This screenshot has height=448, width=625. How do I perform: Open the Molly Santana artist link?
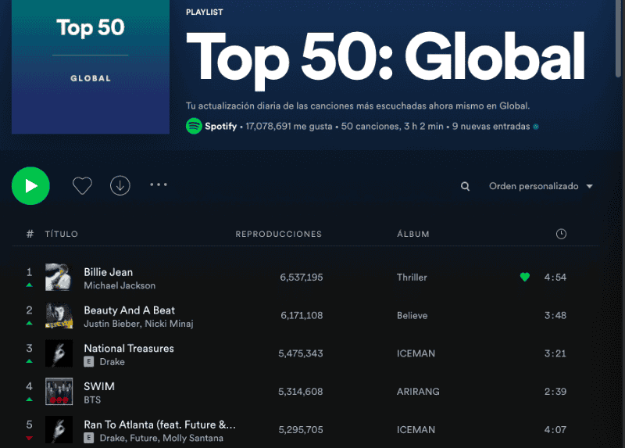click(193, 438)
